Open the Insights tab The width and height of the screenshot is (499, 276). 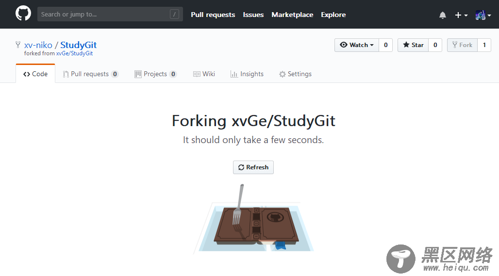coord(247,74)
